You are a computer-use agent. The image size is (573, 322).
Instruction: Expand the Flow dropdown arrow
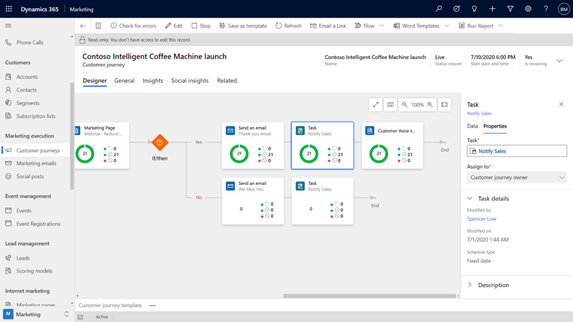[381, 25]
